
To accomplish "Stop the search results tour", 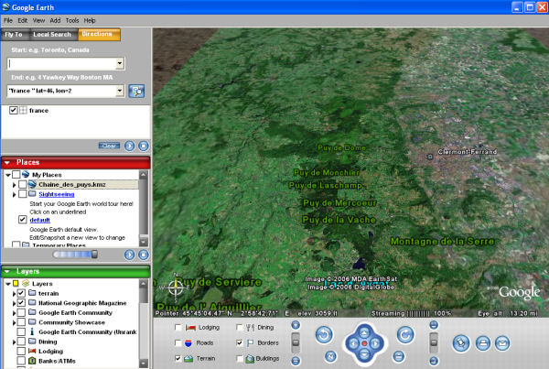I will click(x=144, y=146).
